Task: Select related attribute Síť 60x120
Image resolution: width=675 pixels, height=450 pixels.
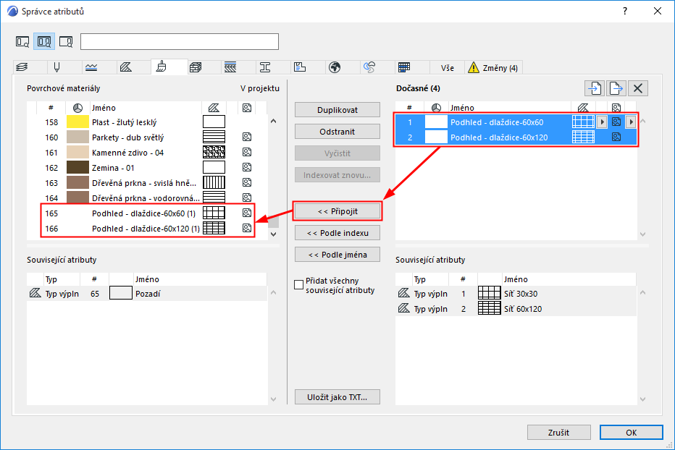Action: (x=516, y=309)
